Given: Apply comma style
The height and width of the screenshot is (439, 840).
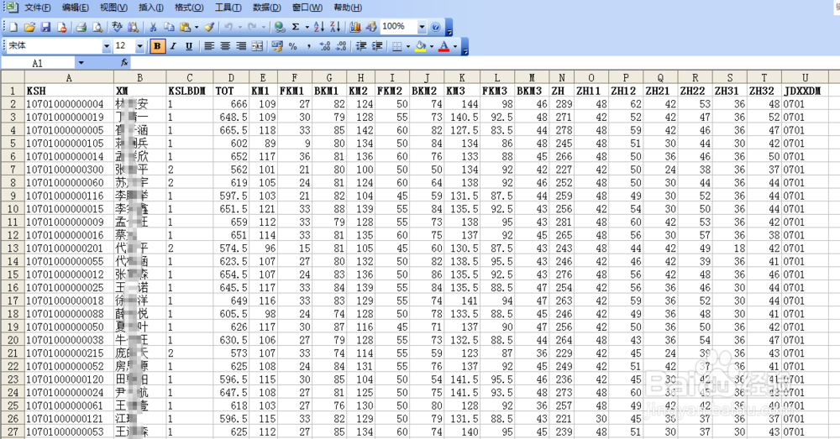Looking at the screenshot, I should tap(309, 46).
